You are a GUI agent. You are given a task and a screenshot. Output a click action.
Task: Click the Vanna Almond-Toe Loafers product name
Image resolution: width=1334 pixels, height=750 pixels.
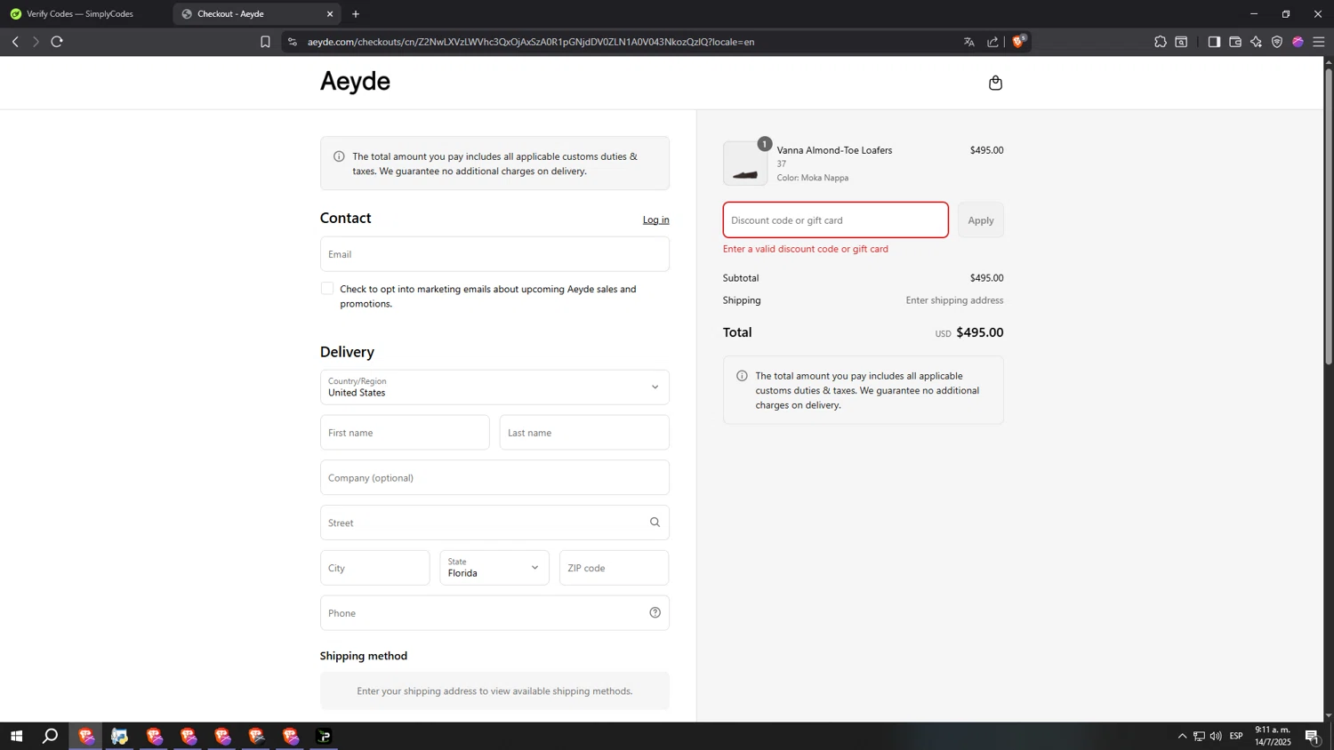click(x=834, y=150)
